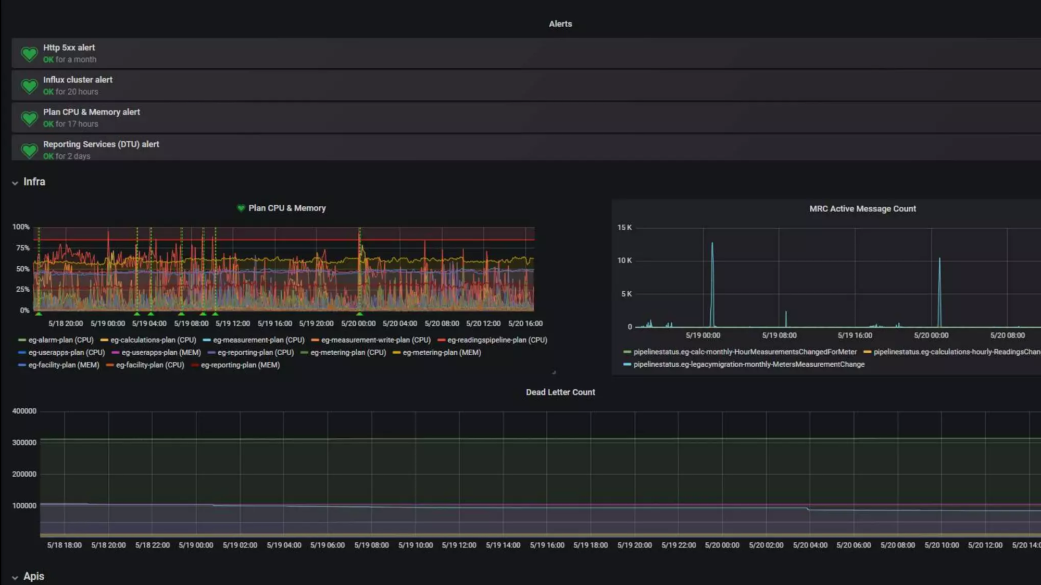Open the Dead Letter Count panel title menu
This screenshot has height=585, width=1041.
(x=560, y=392)
